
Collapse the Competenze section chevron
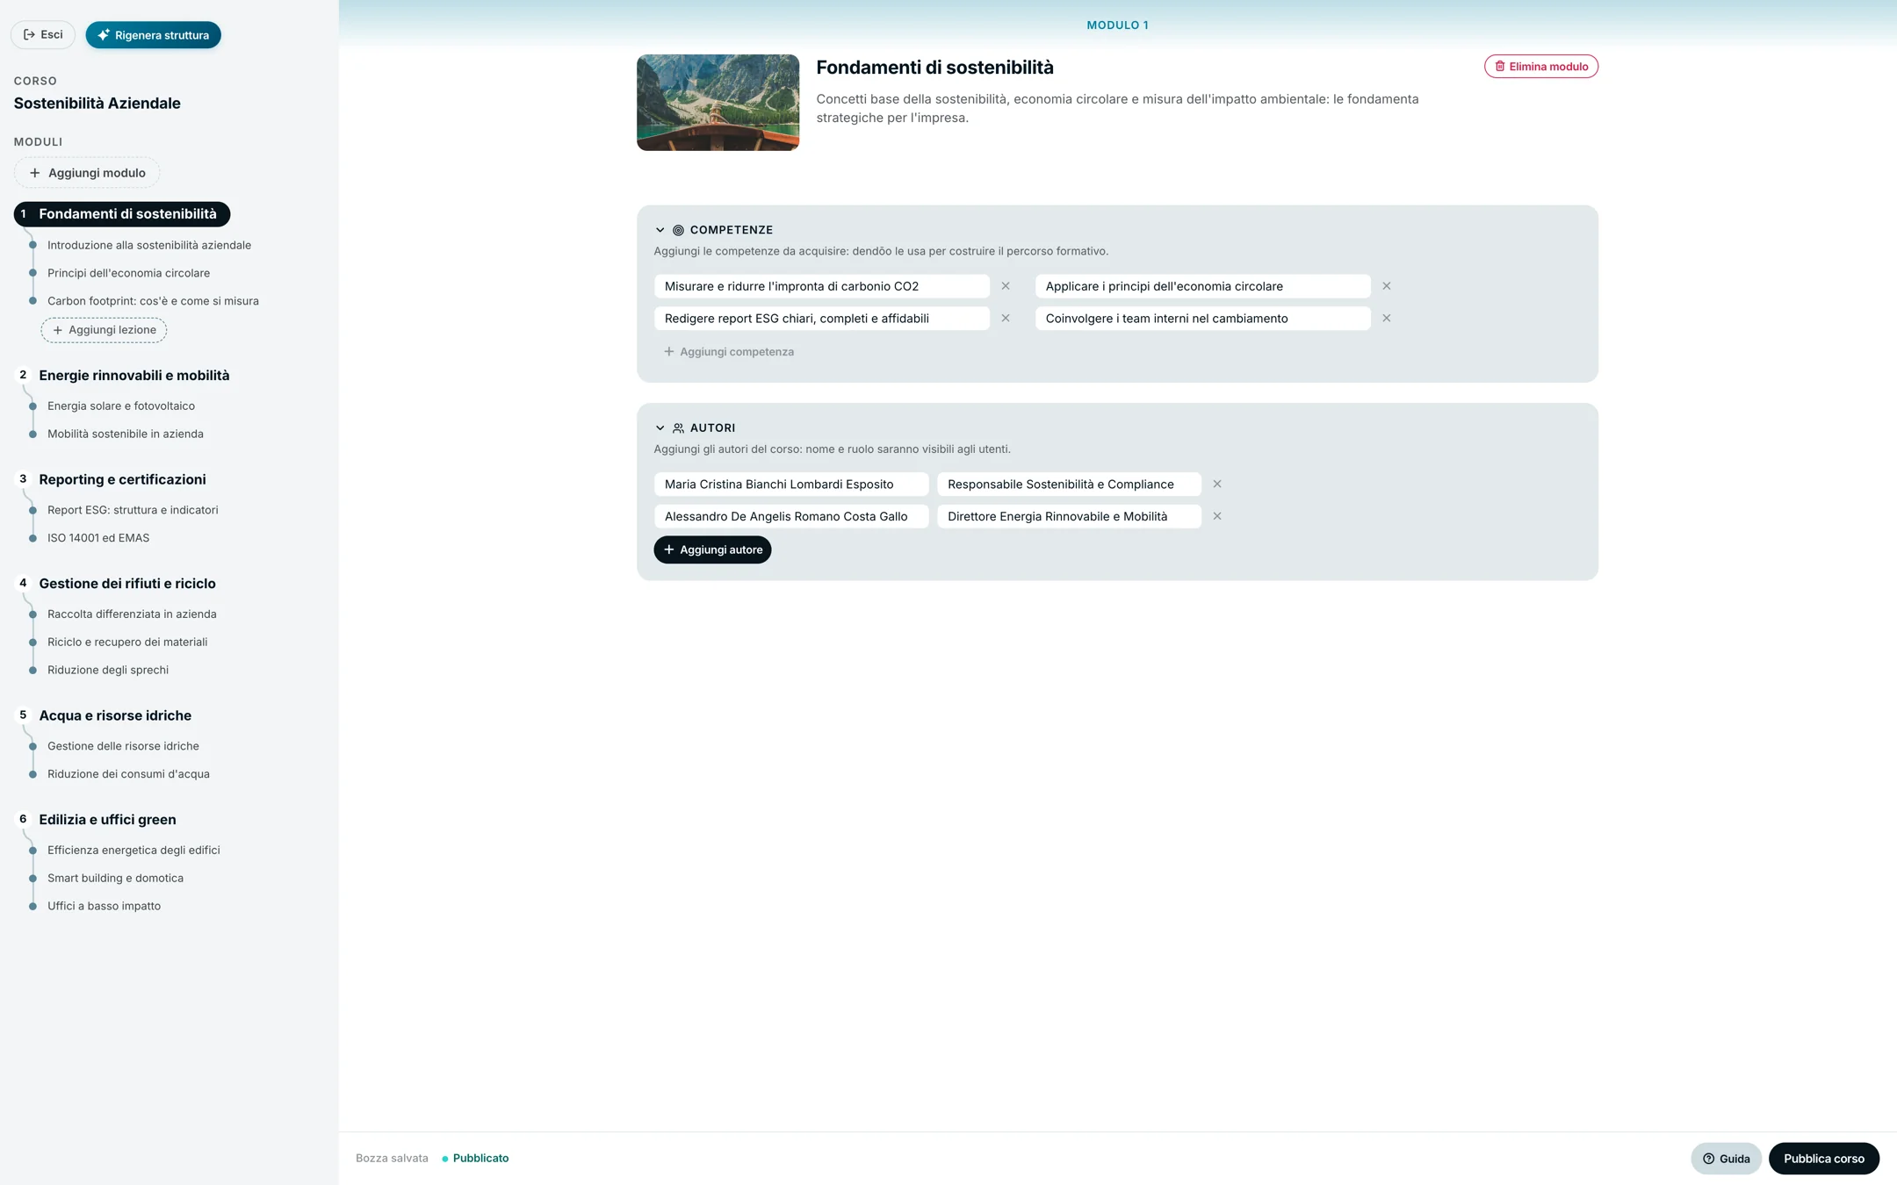[660, 230]
